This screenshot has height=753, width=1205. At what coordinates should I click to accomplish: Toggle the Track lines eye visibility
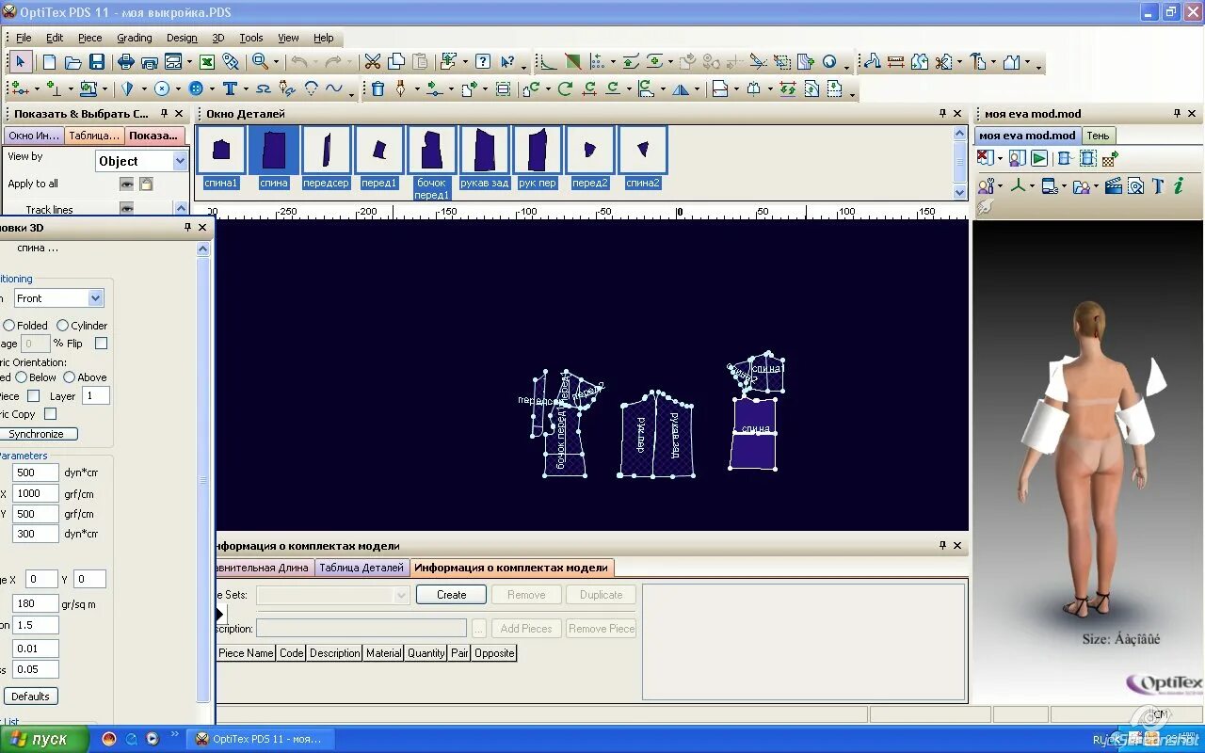(x=126, y=209)
